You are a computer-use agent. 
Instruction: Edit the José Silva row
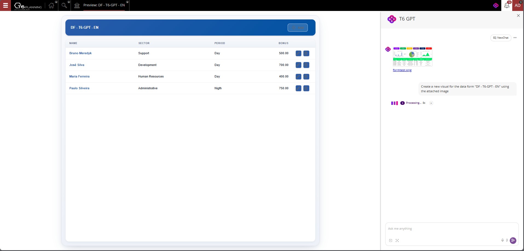coord(299,65)
